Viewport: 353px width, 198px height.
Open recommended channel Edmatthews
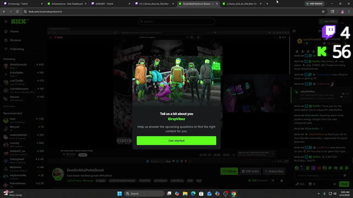click(x=23, y=185)
